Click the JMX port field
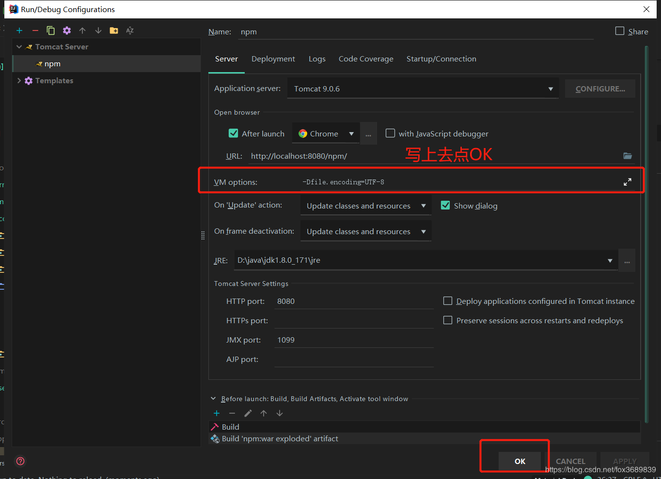Image resolution: width=661 pixels, height=479 pixels. pos(354,340)
